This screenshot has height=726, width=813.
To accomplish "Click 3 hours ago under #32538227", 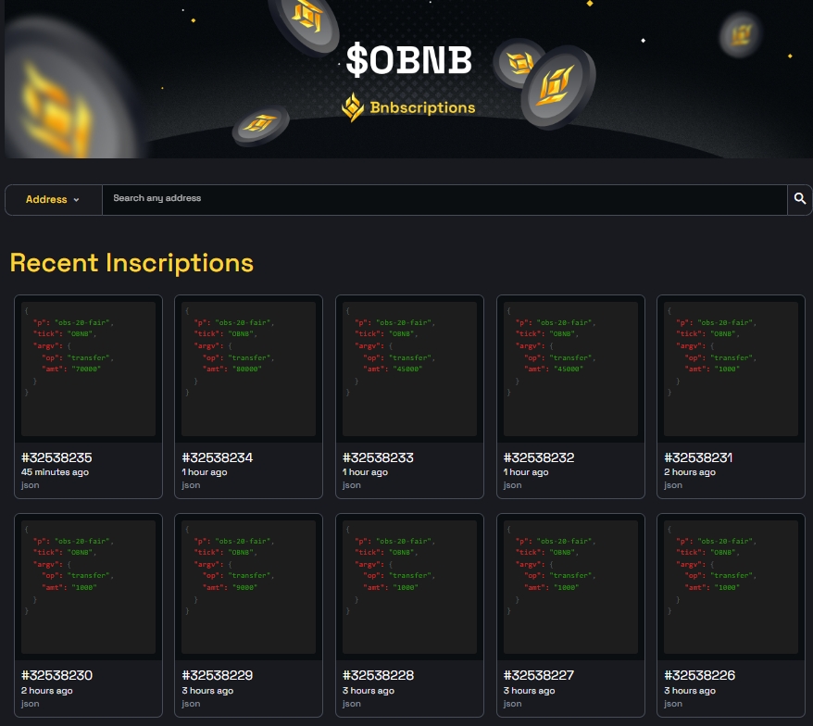I will click(x=529, y=690).
